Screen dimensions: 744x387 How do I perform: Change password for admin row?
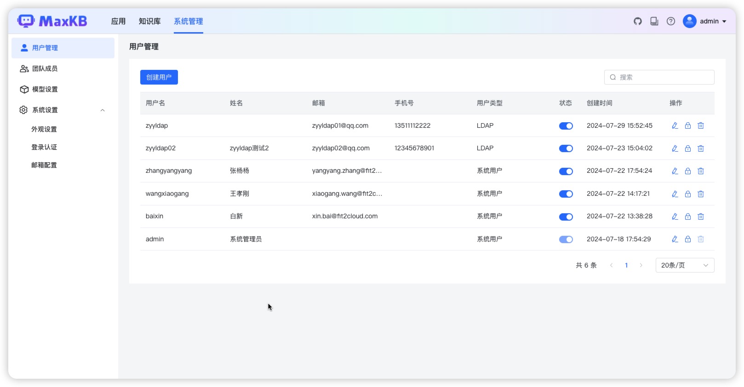coord(688,239)
